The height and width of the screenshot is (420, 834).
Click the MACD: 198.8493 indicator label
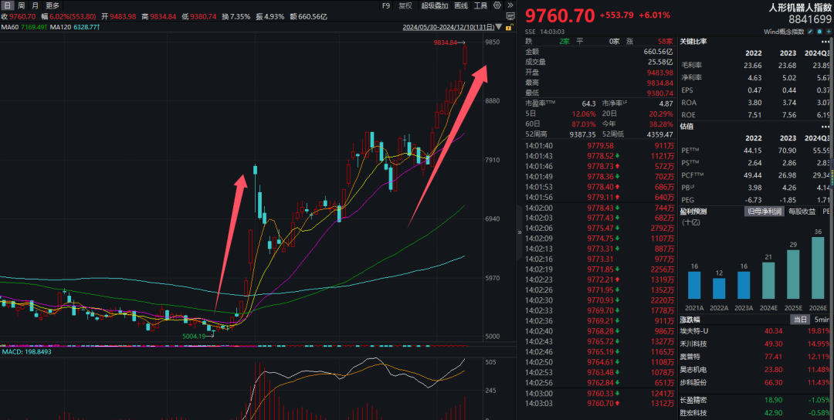26,352
